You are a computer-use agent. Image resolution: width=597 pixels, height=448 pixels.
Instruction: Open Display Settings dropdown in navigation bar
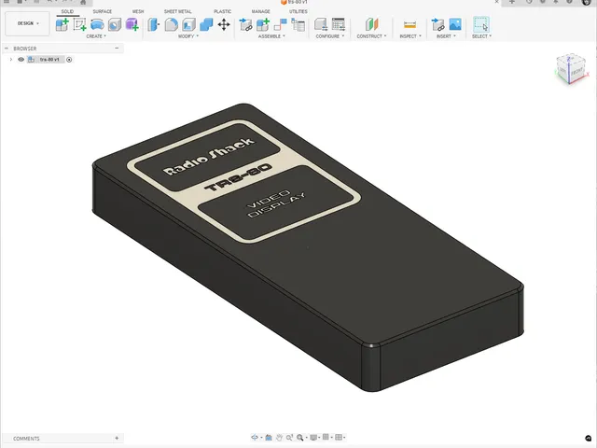pyautogui.click(x=314, y=438)
